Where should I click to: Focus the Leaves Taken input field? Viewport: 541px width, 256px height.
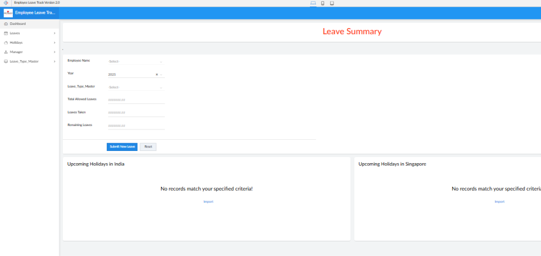pyautogui.click(x=136, y=113)
